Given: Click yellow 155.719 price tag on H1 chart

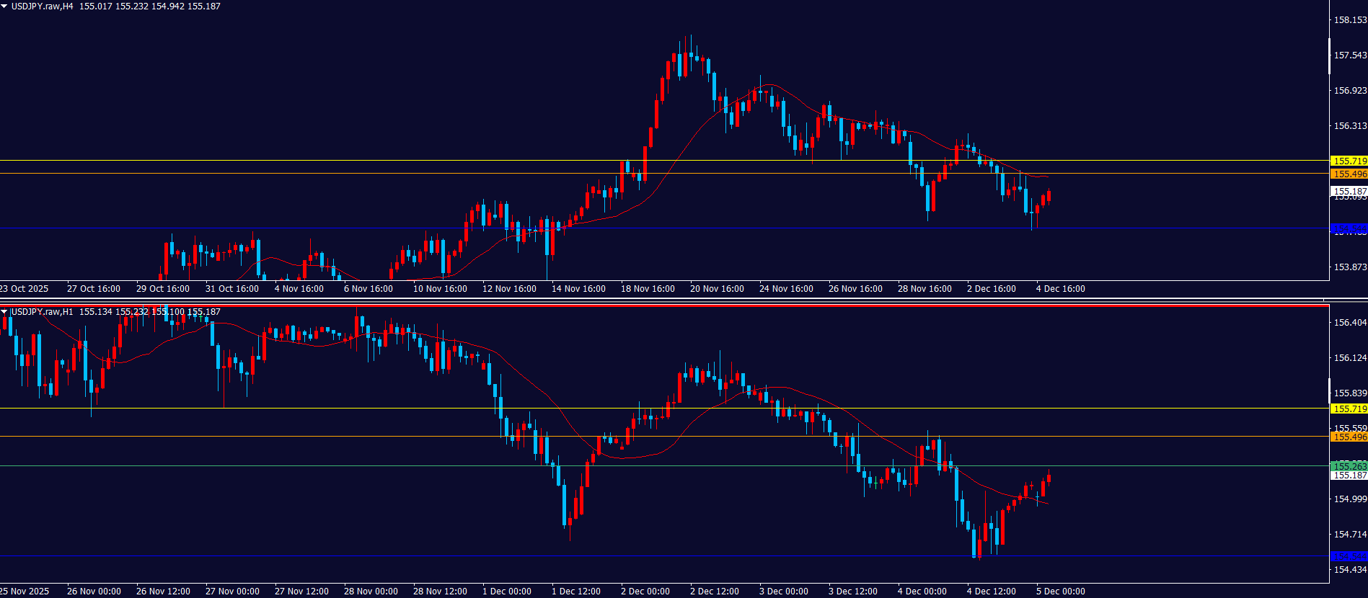Looking at the screenshot, I should pyautogui.click(x=1349, y=409).
